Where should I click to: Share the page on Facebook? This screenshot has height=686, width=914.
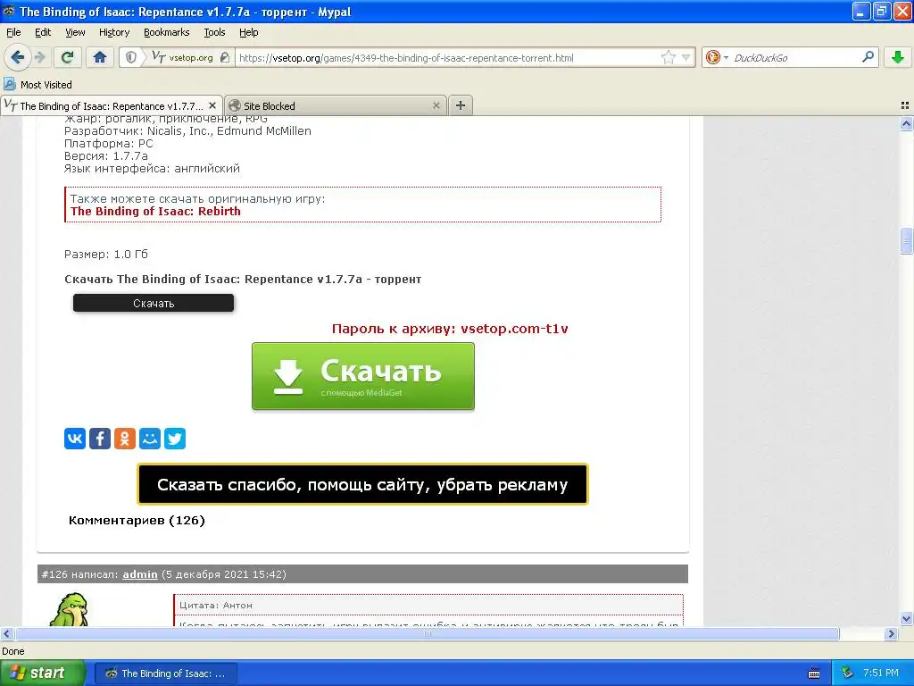(100, 438)
